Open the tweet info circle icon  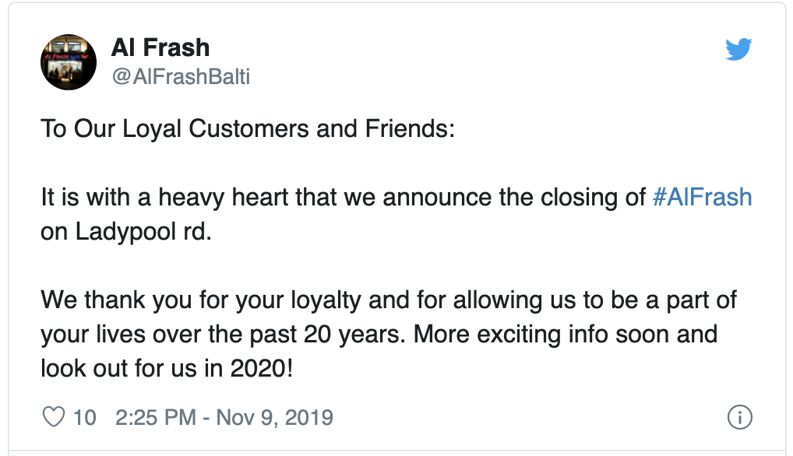point(738,417)
